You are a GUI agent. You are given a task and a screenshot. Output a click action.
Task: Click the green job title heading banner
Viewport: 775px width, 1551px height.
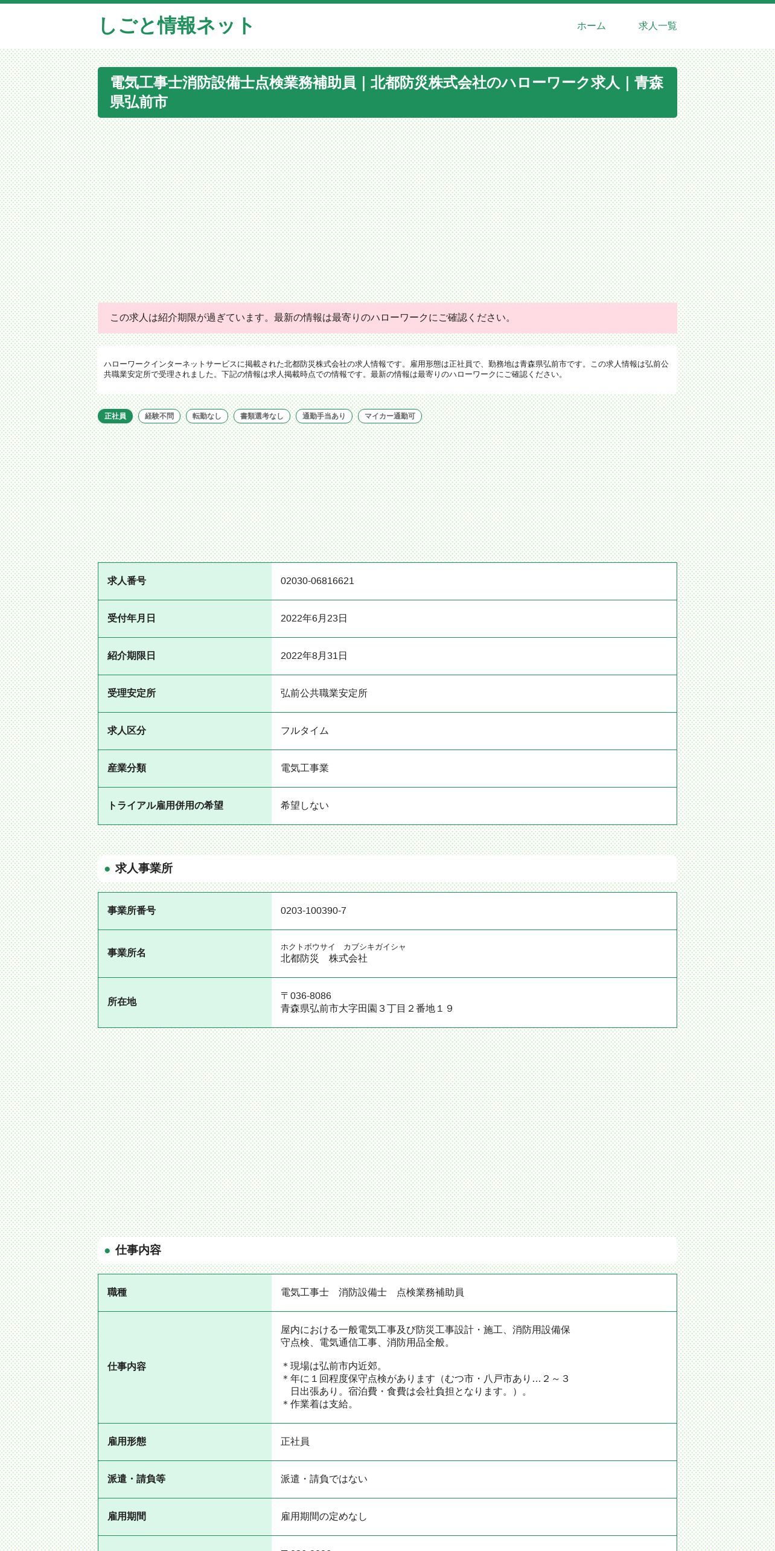387,92
